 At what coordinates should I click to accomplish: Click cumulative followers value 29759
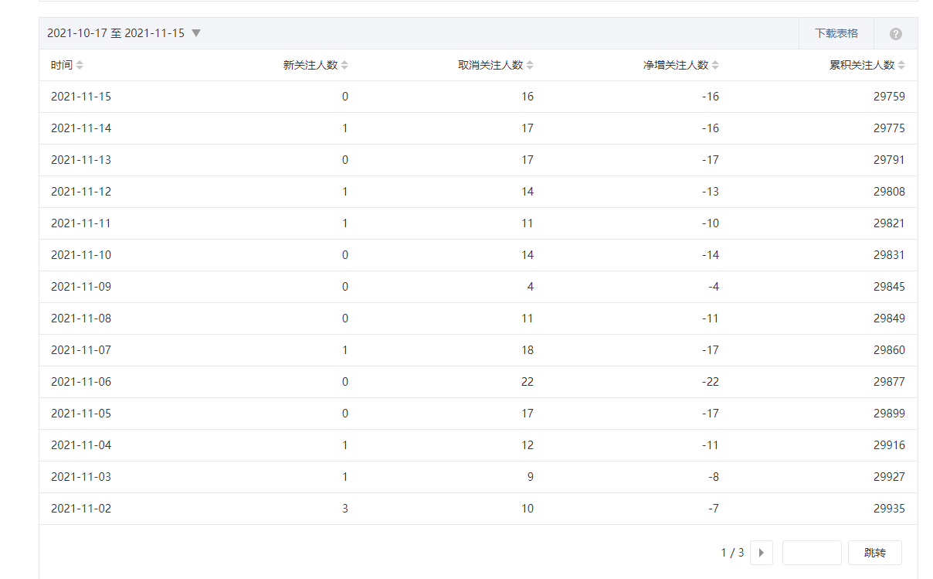pyautogui.click(x=889, y=97)
